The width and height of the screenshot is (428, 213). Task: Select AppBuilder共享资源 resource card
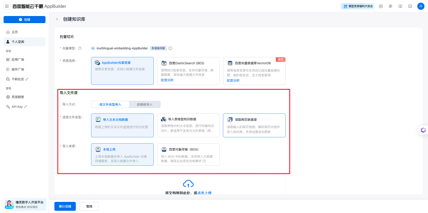tap(122, 71)
